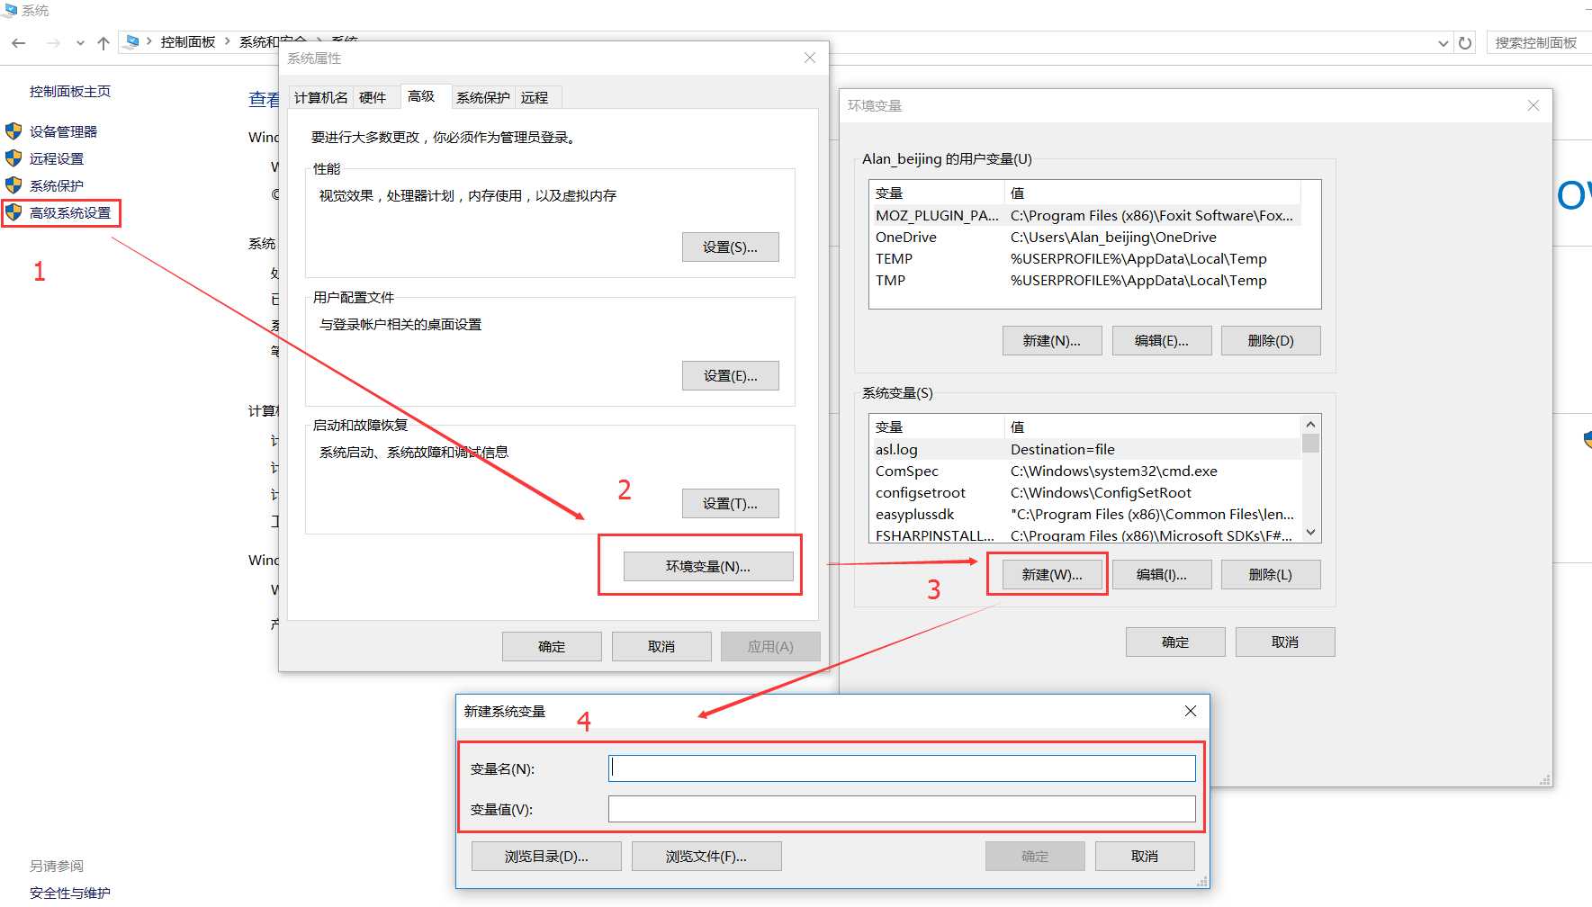Click 删除(L) system variable button
1592x907 pixels.
(1271, 574)
